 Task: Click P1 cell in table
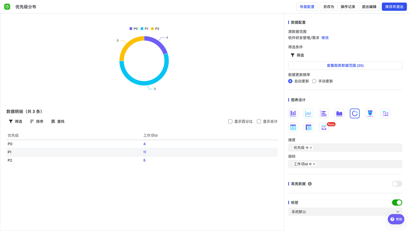click(x=10, y=152)
